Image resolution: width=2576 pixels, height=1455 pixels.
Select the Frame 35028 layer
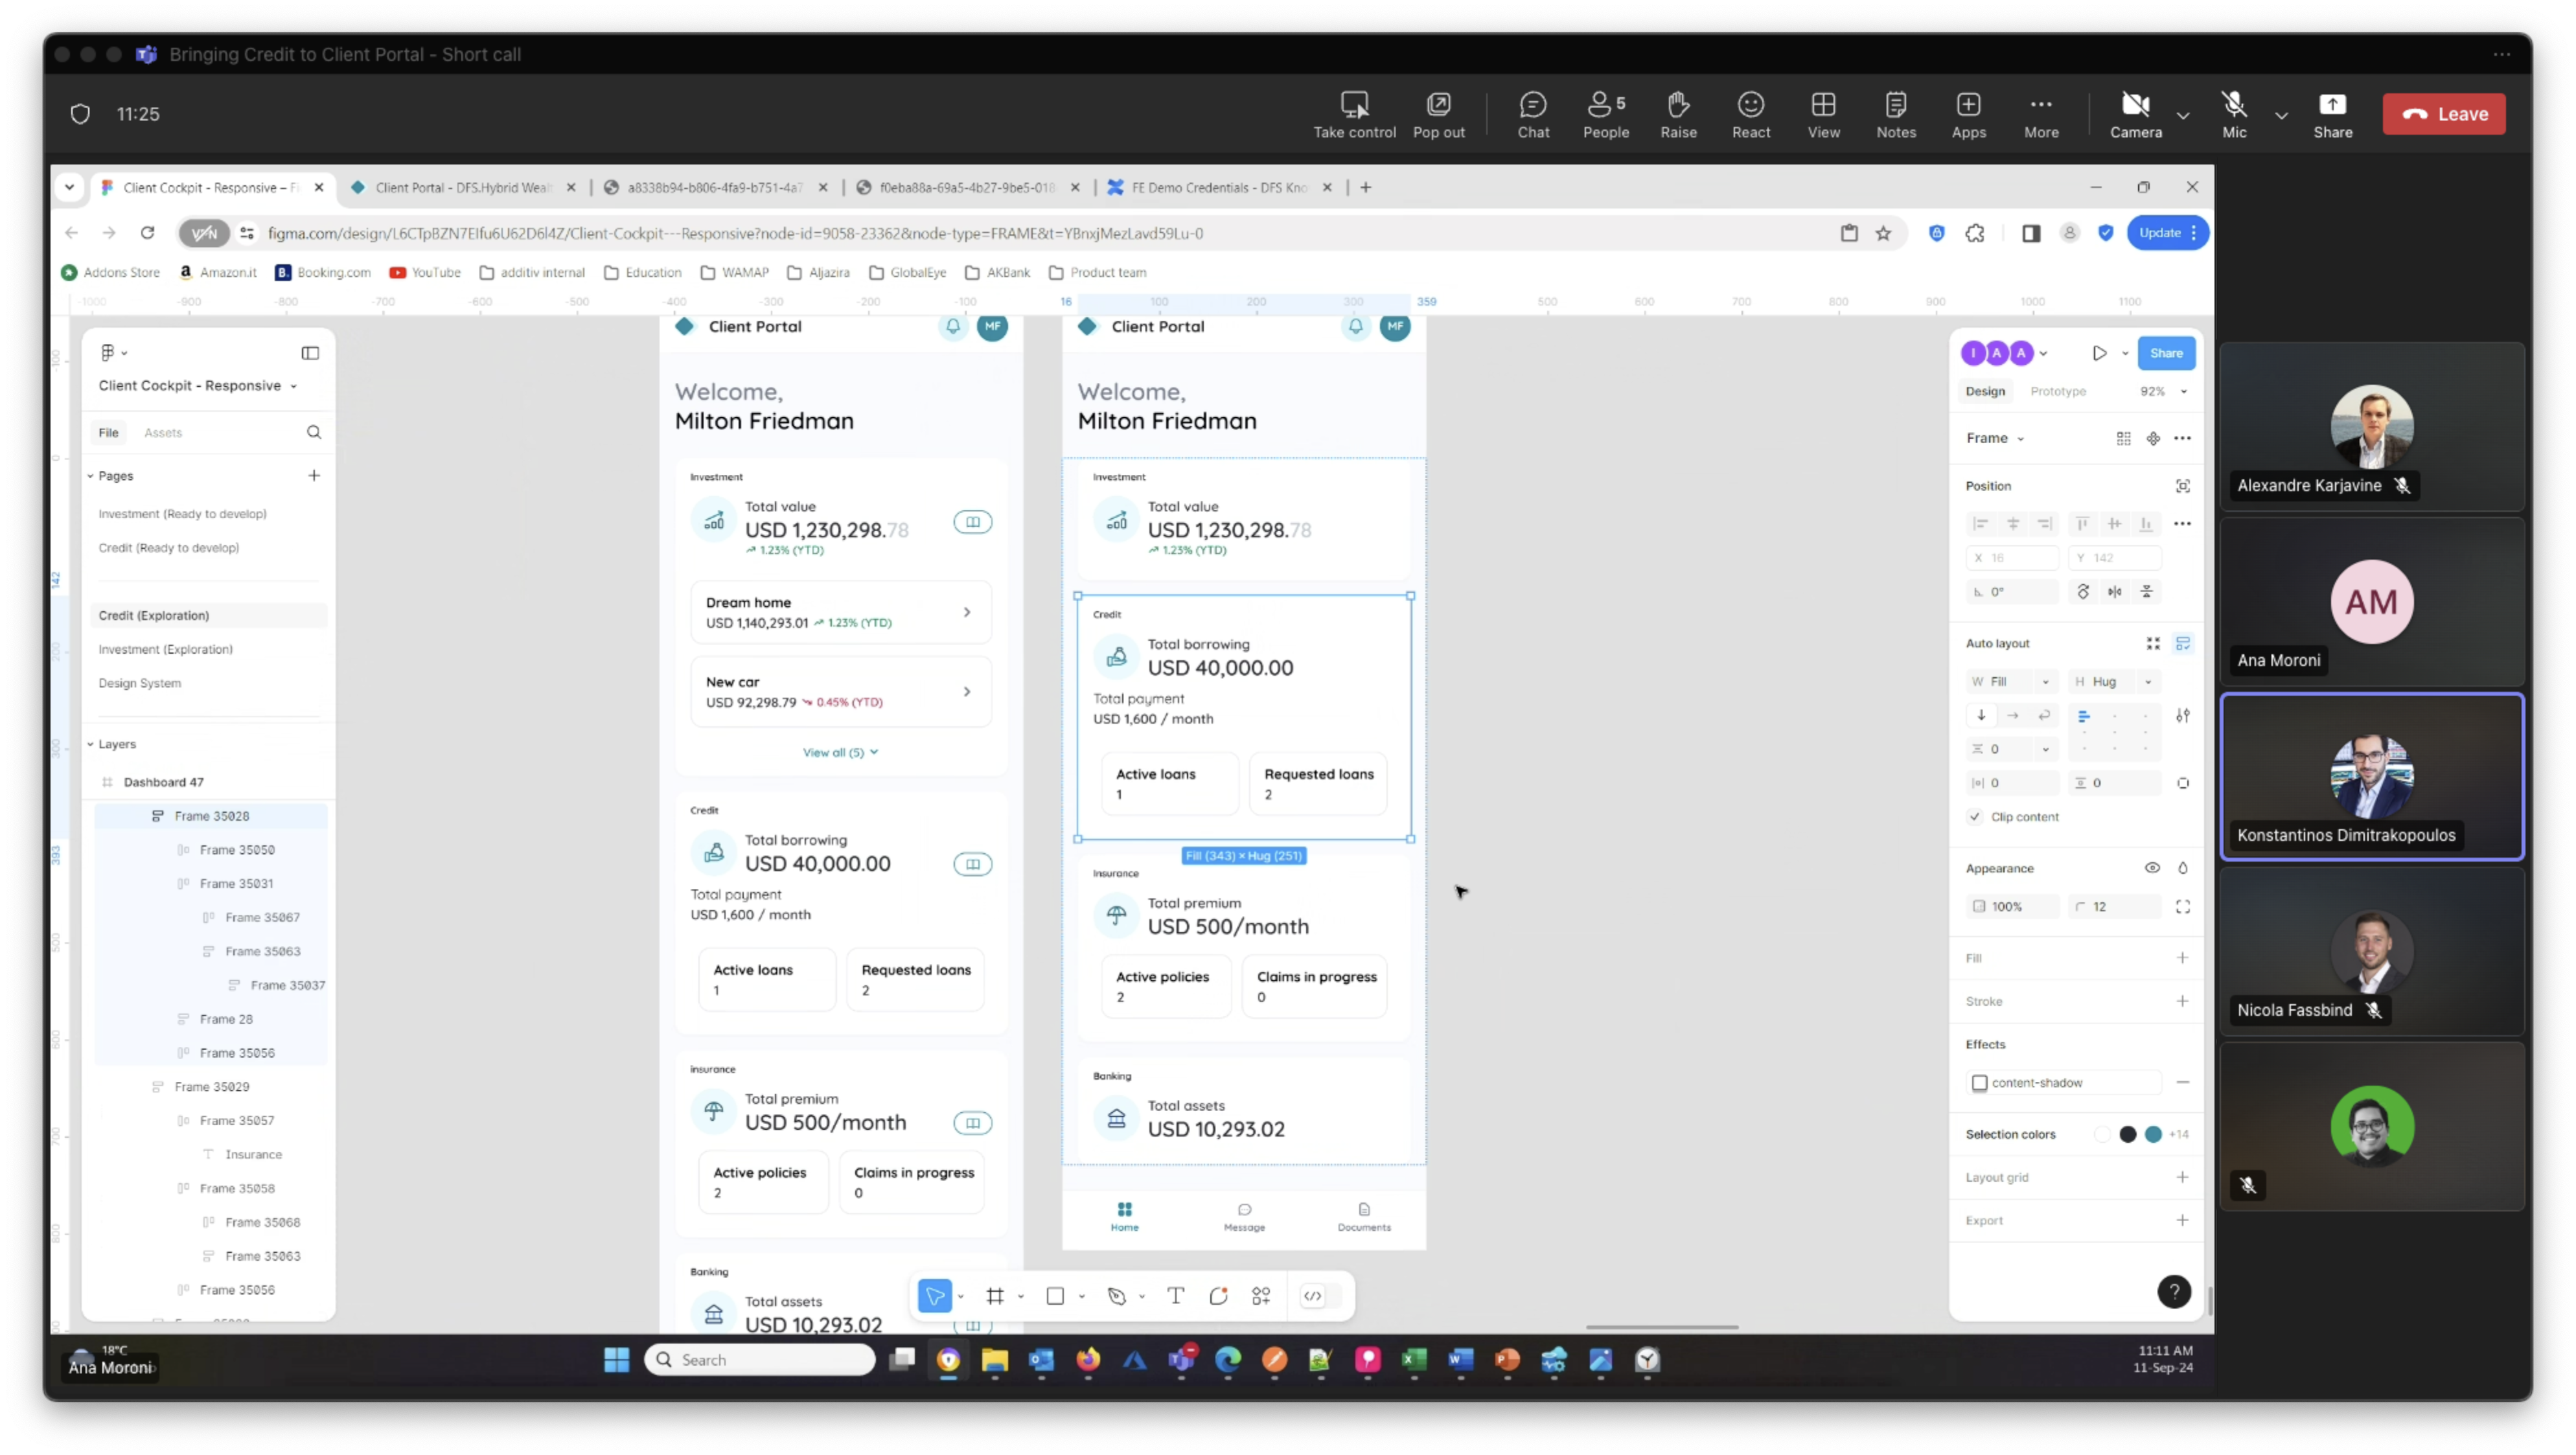pos(211,816)
